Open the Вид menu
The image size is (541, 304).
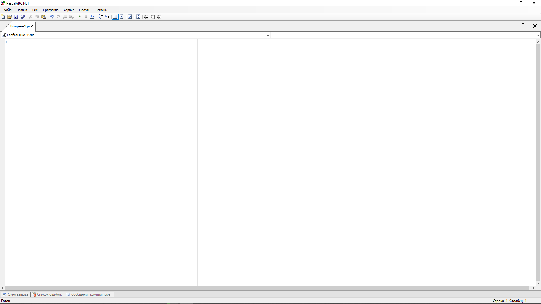(x=35, y=10)
